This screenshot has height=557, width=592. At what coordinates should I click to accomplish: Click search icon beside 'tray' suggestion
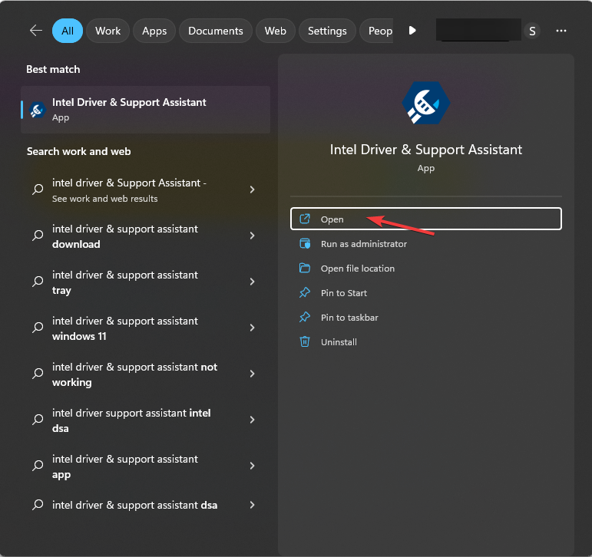(x=38, y=281)
